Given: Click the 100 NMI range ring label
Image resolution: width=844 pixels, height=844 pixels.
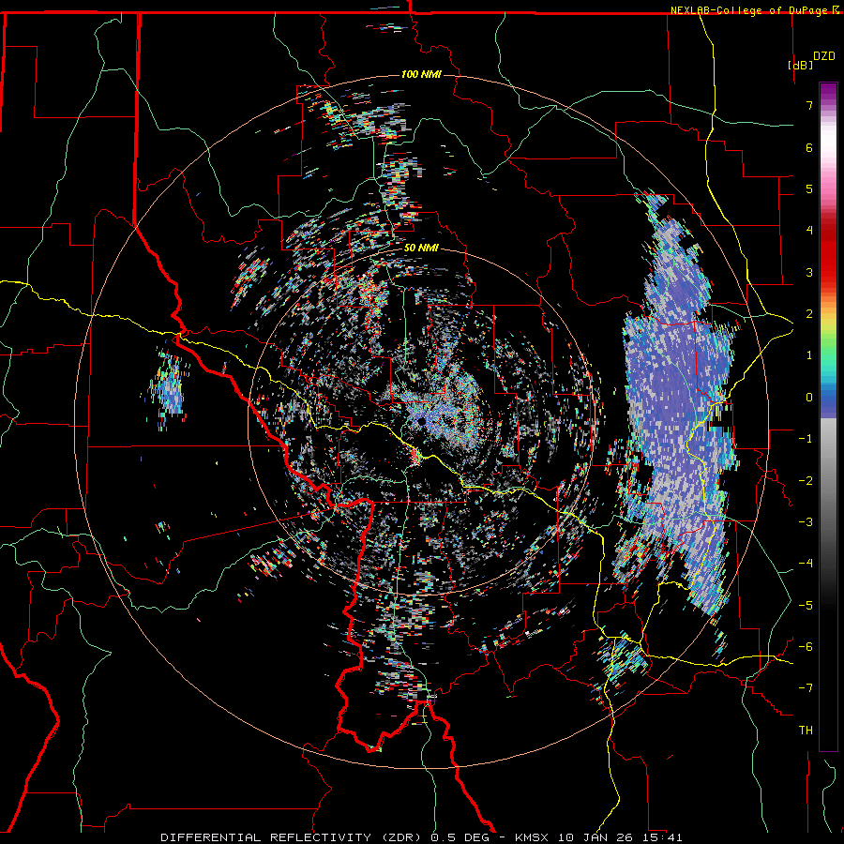Looking at the screenshot, I should click(x=421, y=74).
